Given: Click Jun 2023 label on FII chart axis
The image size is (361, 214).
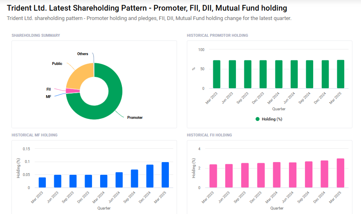Looking at the screenshot, I should pyautogui.click(x=224, y=197).
